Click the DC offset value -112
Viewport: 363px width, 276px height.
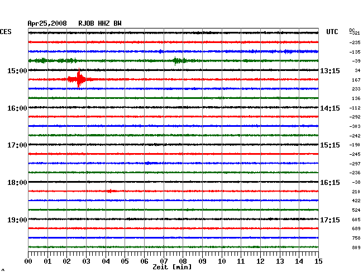pos(355,108)
